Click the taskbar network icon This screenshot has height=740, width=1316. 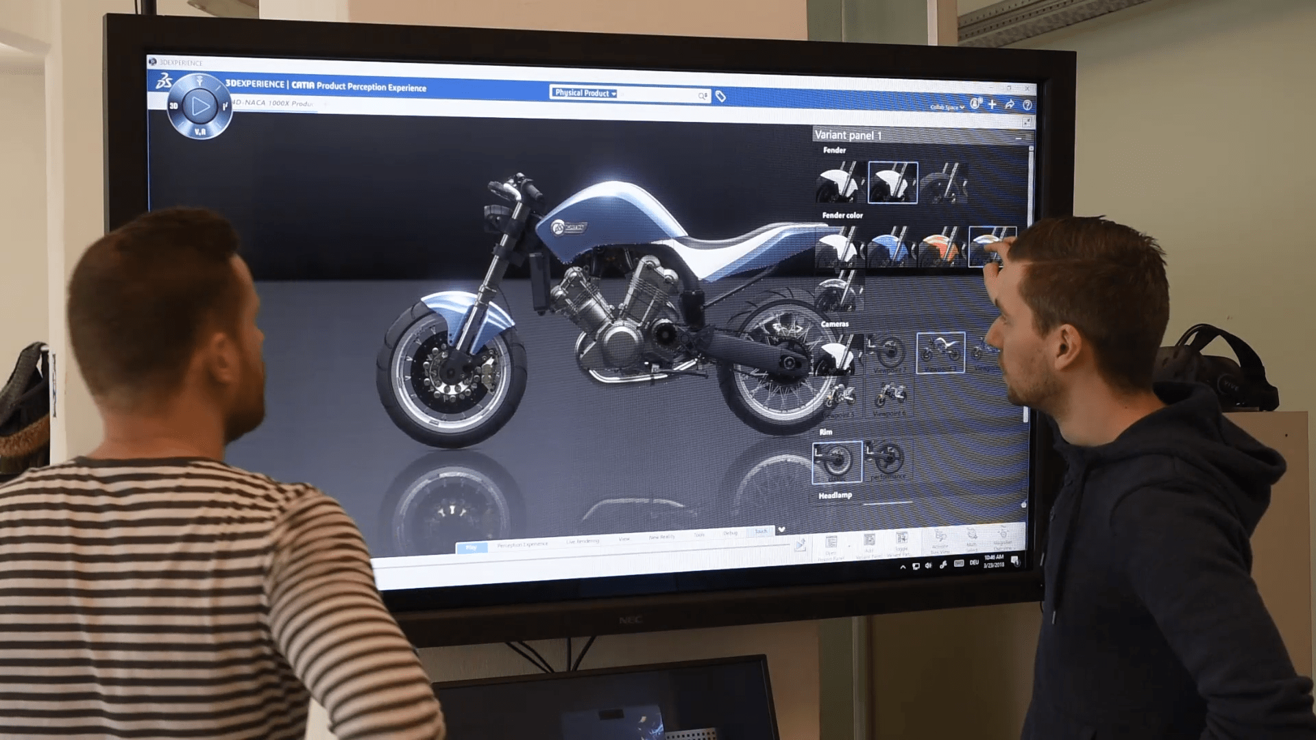(x=916, y=567)
